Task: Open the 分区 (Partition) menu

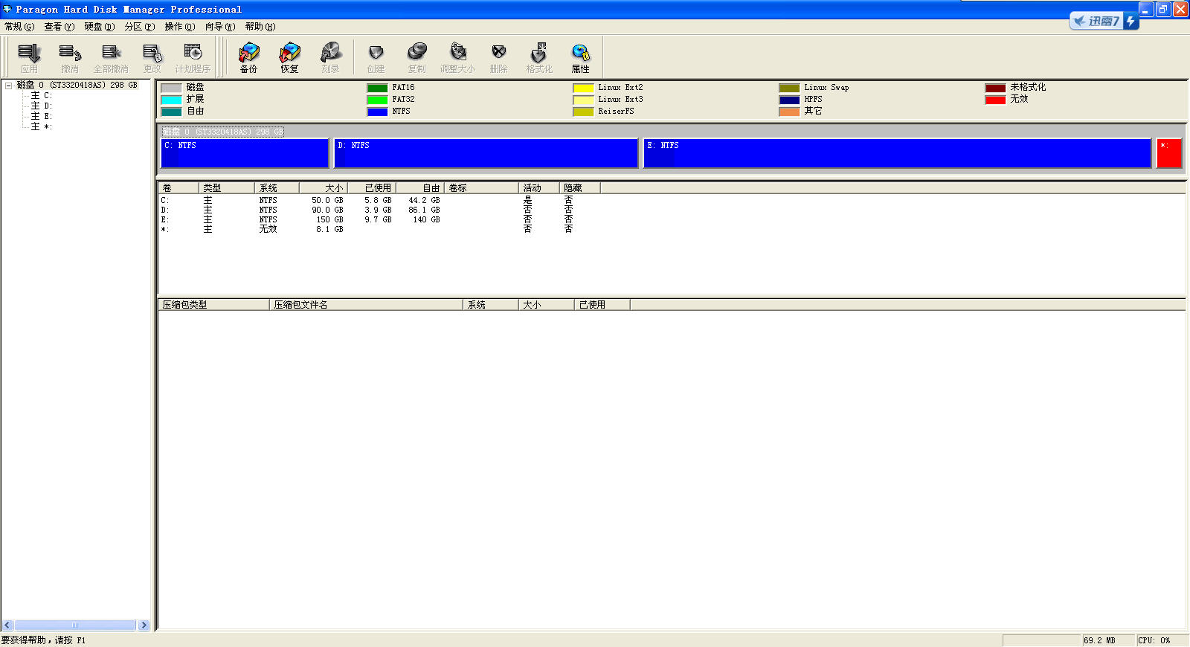Action: (x=139, y=27)
